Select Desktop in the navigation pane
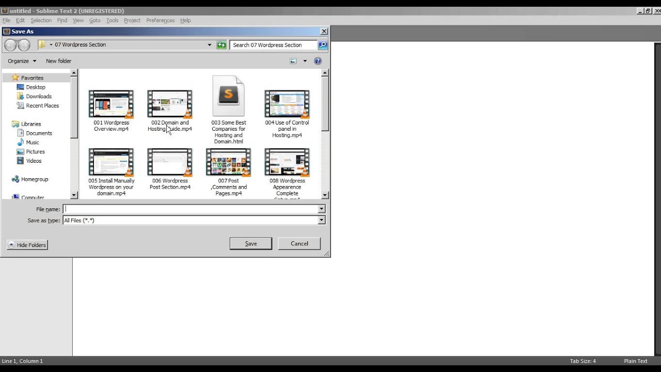 pyautogui.click(x=36, y=87)
